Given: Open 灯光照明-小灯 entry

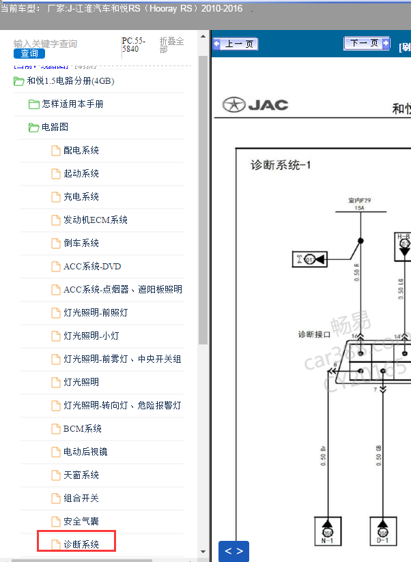Looking at the screenshot, I should [91, 336].
